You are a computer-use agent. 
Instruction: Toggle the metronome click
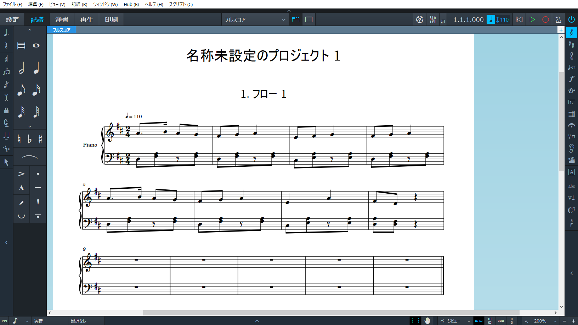pos(558,19)
